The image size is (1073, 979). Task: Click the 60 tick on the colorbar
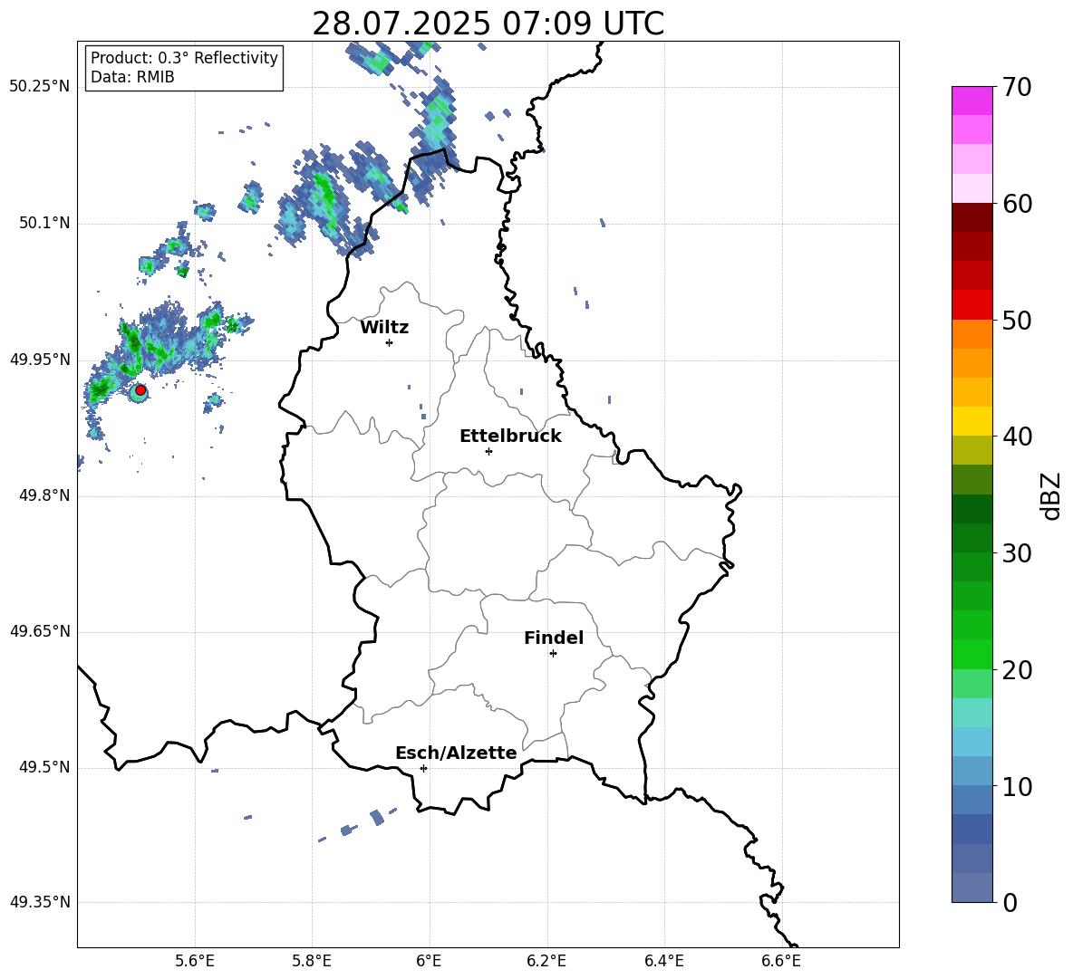(1017, 204)
